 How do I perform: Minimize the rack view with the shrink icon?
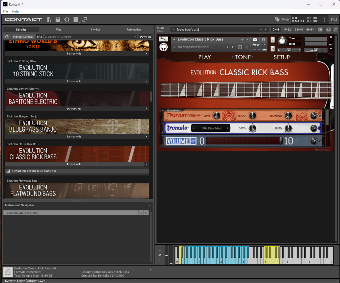(x=335, y=29)
